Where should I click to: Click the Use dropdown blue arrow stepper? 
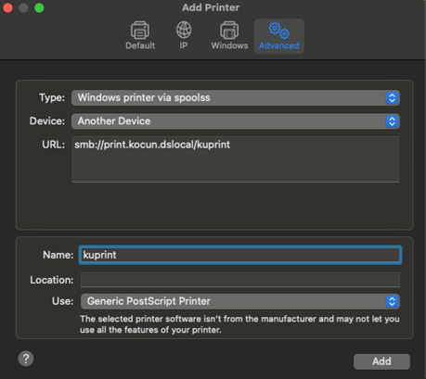(x=392, y=301)
